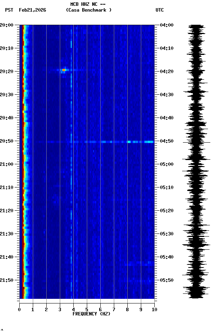Click the 21:30 PST time label
The height and width of the screenshot is (334, 213).
click(7, 234)
